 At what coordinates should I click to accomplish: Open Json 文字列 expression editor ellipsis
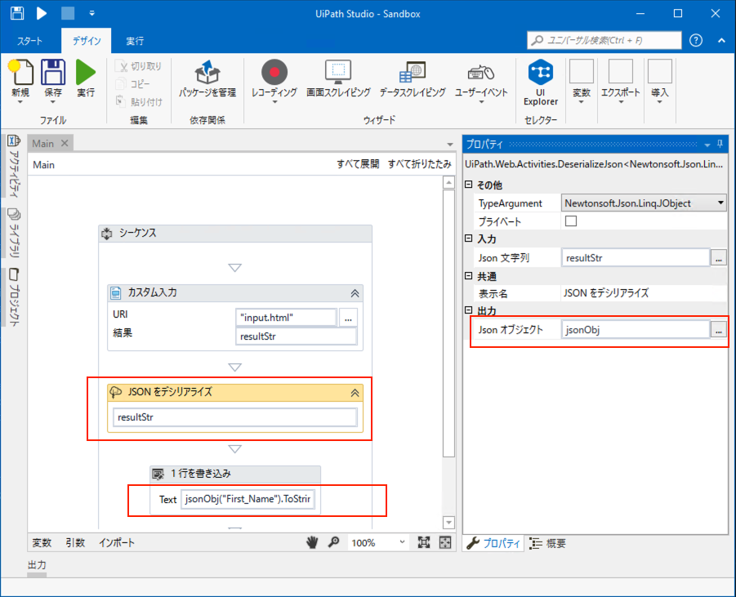[719, 258]
